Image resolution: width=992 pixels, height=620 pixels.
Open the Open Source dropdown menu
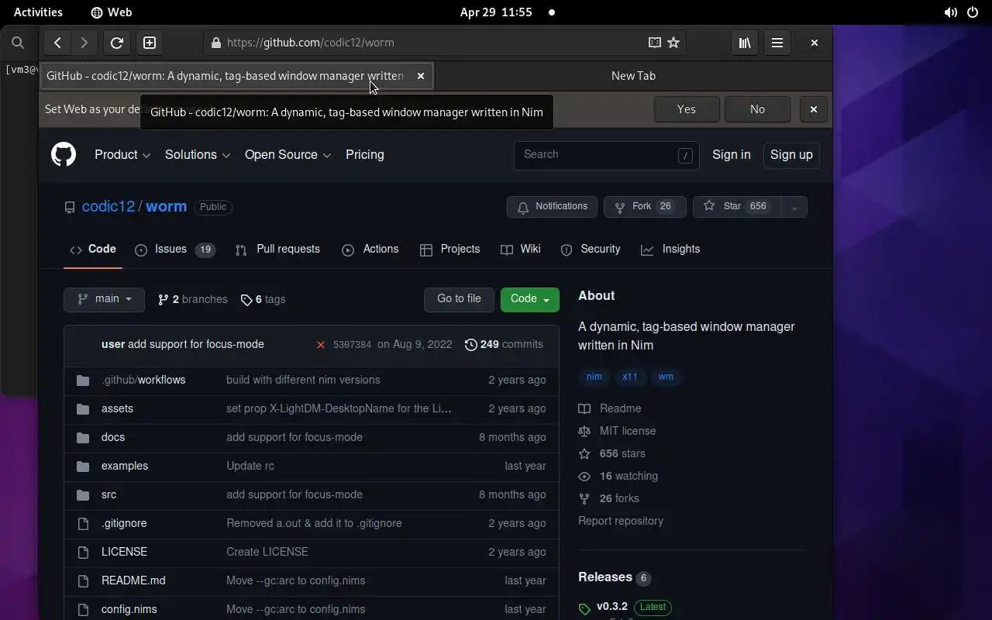[288, 154]
